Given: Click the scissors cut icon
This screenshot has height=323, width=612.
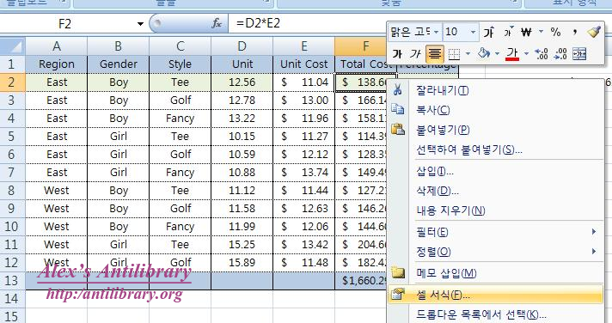Looking at the screenshot, I should [397, 90].
